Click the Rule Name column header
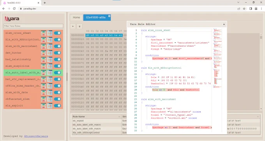The width and height of the screenshot is (265, 141). [x=96, y=117]
